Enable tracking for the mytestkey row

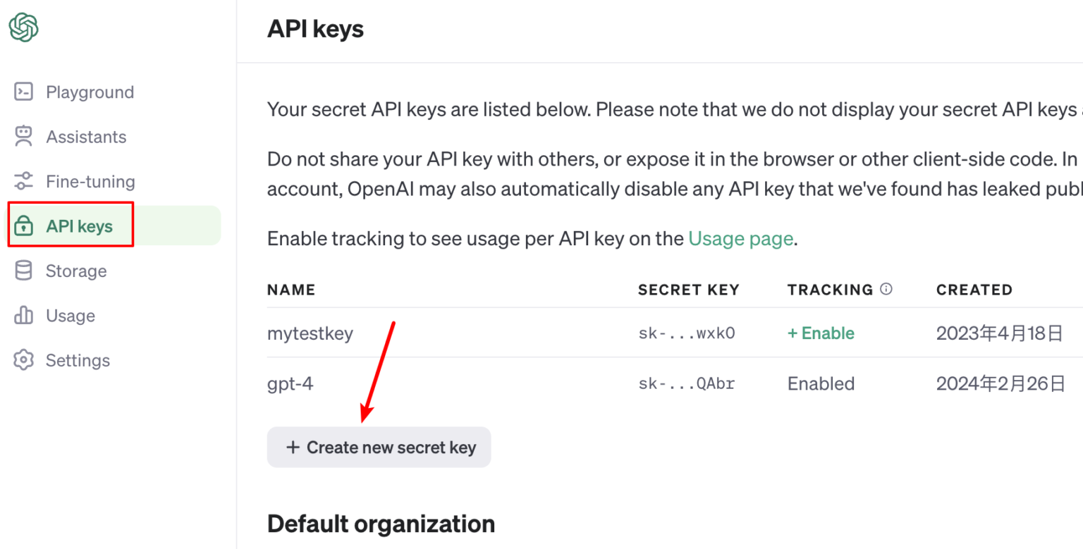821,333
